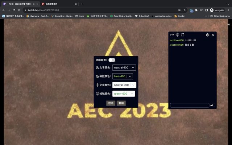
Task: Send chat message with enter arrow icon
Action: 212,105
